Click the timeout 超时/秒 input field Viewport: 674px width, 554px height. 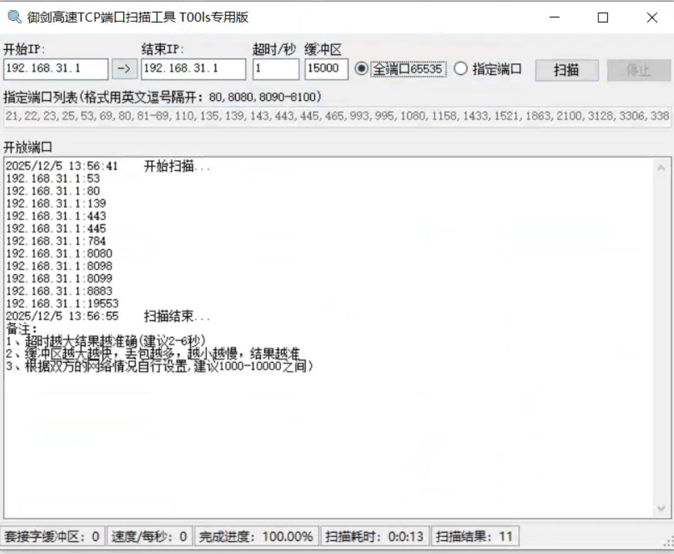point(276,69)
